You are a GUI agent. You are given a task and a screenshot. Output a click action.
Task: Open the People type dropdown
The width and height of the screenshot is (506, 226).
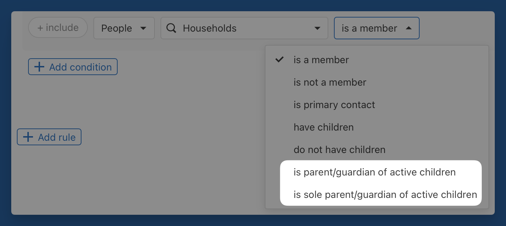coord(124,28)
